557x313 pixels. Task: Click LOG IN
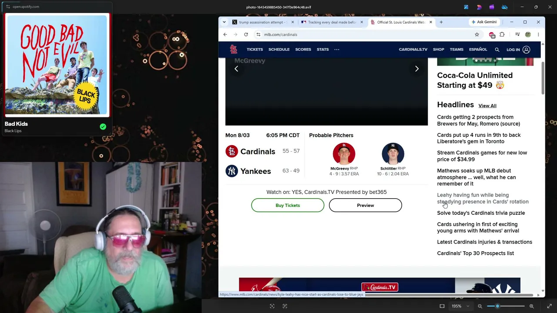513,50
